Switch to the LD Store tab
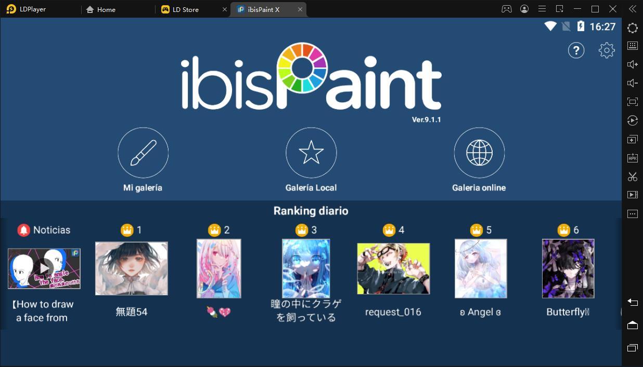 [180, 9]
